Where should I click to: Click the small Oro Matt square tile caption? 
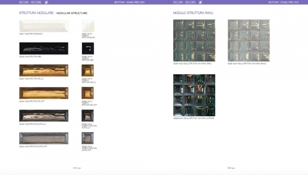pos(90,103)
